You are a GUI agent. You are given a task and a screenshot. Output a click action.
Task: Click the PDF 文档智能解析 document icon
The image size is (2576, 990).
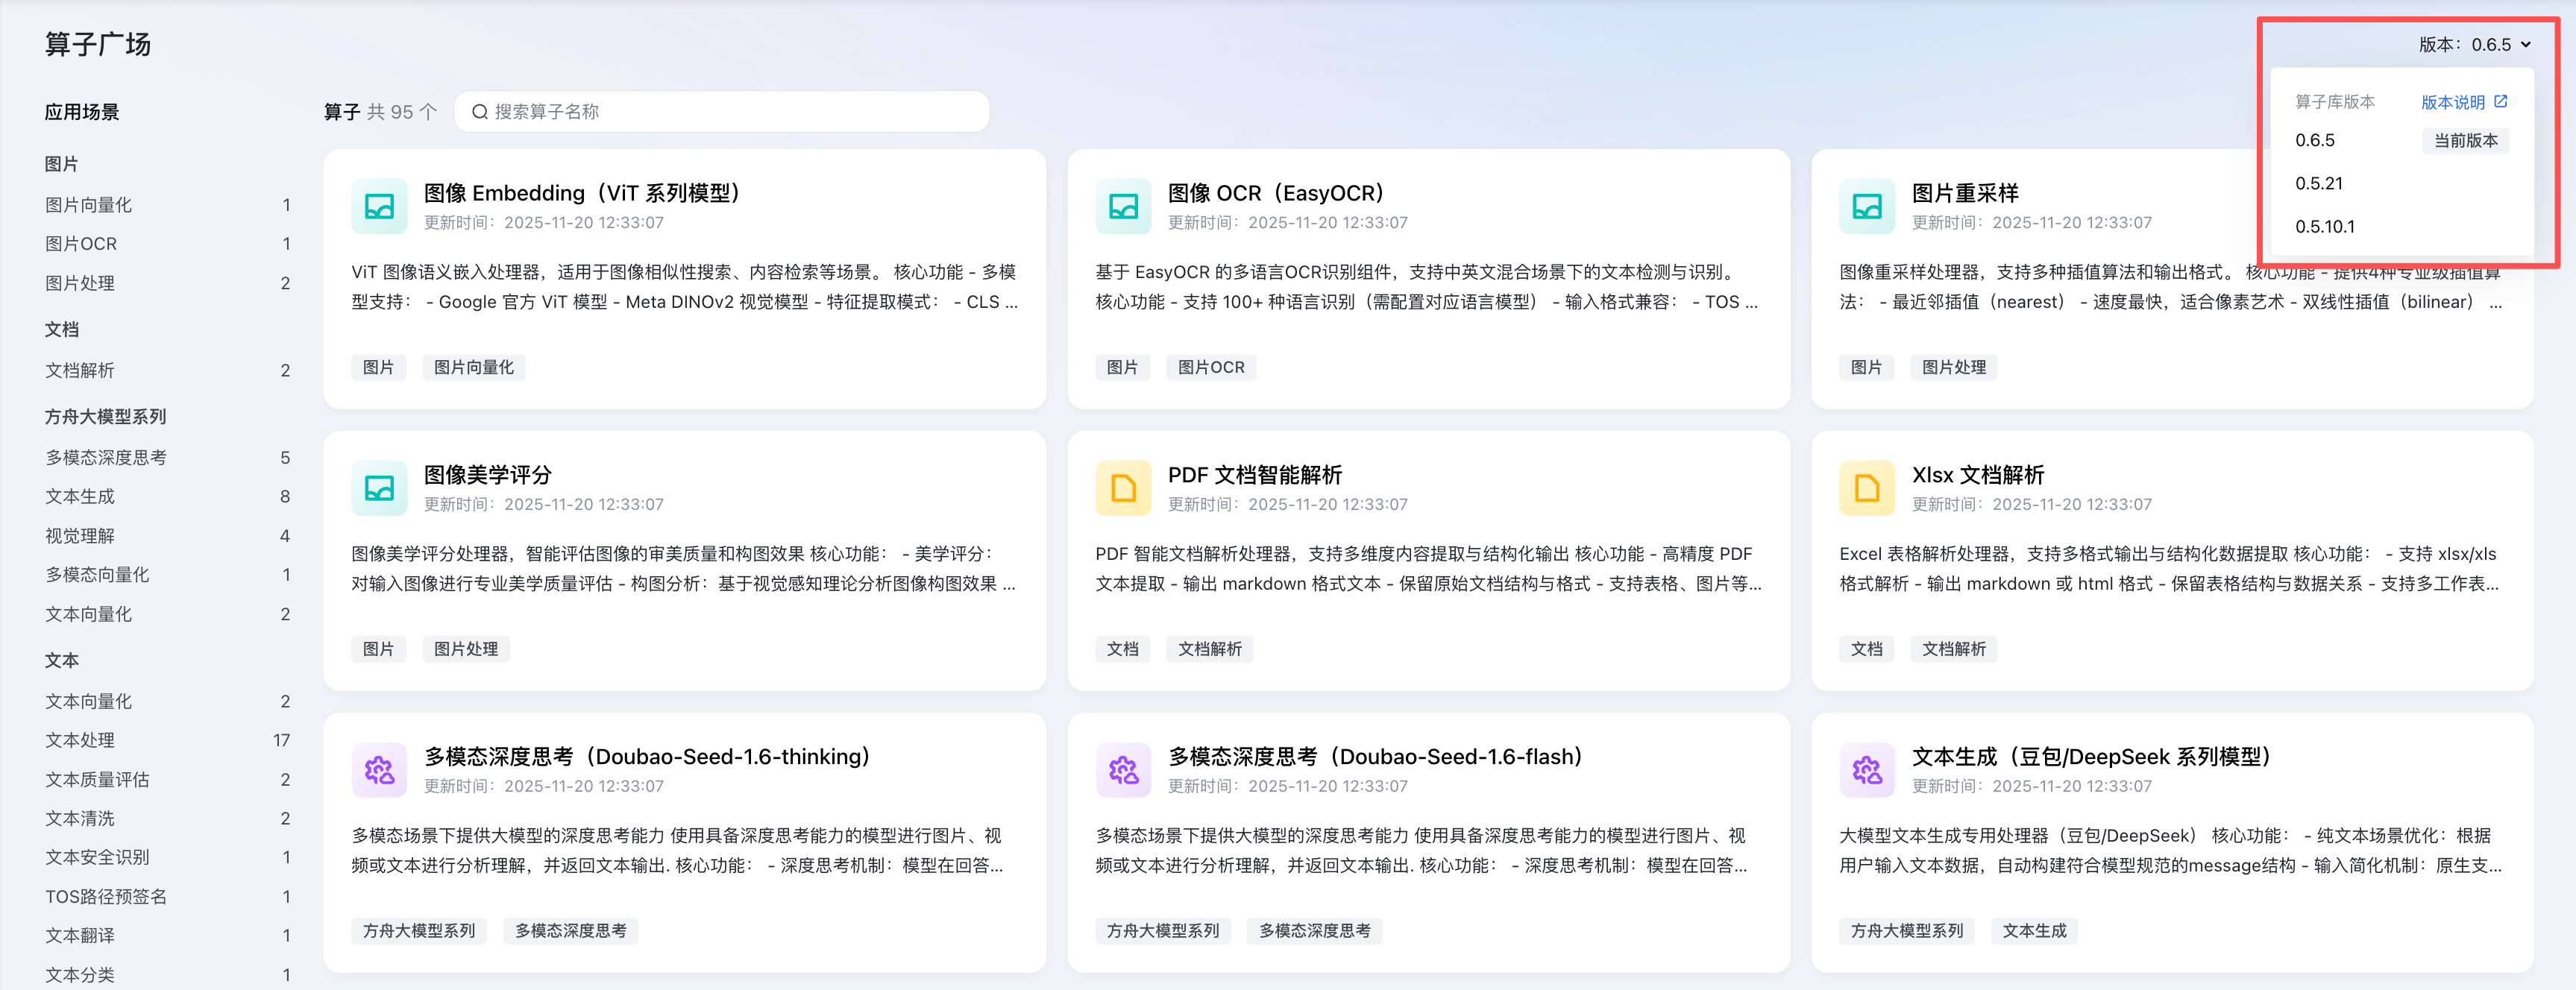(x=1123, y=488)
